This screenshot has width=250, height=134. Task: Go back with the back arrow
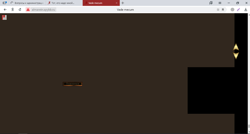pyautogui.click(x=5, y=9)
